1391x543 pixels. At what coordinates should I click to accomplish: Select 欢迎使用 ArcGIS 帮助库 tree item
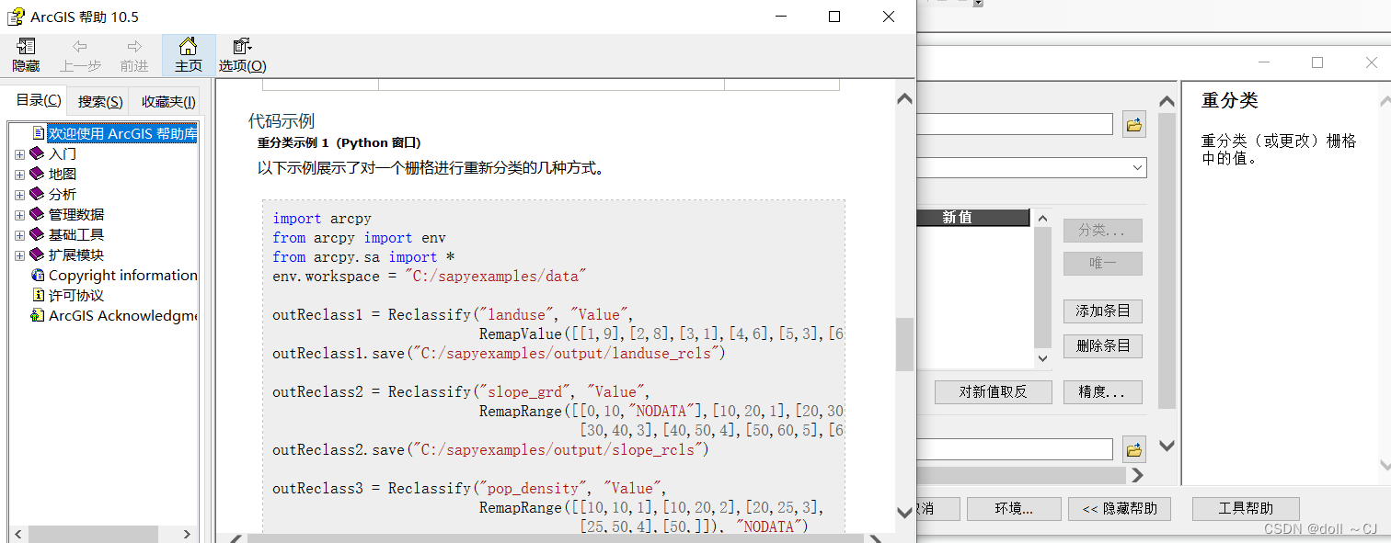pyautogui.click(x=122, y=133)
